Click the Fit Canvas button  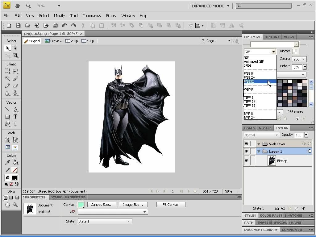[171, 205]
